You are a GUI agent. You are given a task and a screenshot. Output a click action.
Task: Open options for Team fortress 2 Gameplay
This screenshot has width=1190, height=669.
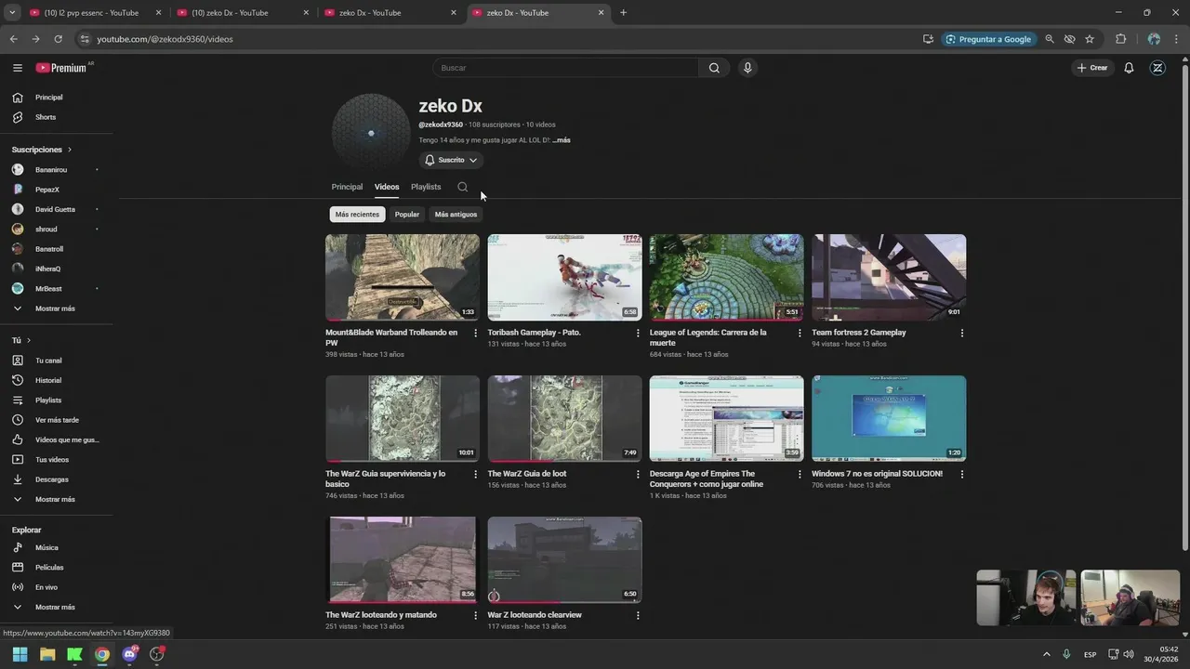point(961,333)
